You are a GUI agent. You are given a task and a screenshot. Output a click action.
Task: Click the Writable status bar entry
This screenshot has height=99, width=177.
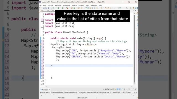click(x=61, y=98)
